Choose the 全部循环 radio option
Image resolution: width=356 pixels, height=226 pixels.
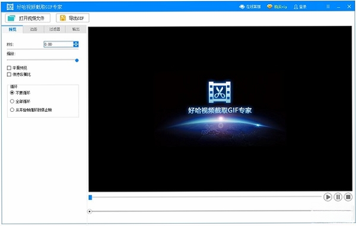click(x=12, y=101)
